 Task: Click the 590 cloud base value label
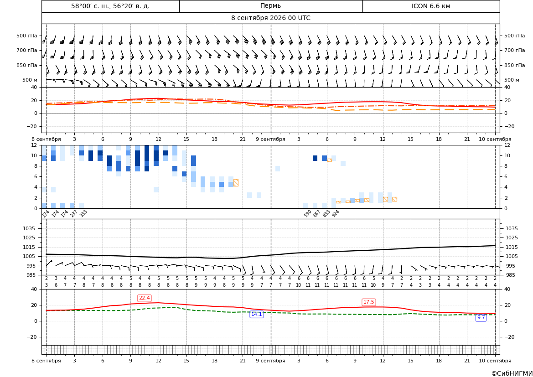tap(308, 214)
